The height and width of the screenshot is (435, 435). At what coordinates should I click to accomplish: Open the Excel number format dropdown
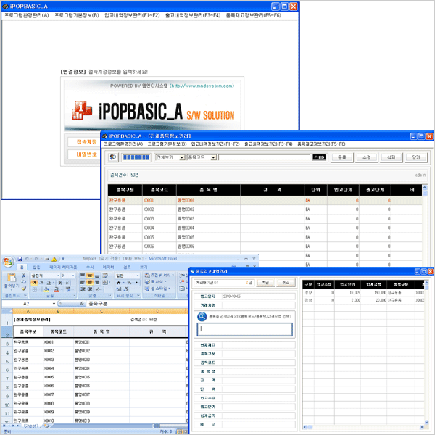click(x=138, y=275)
